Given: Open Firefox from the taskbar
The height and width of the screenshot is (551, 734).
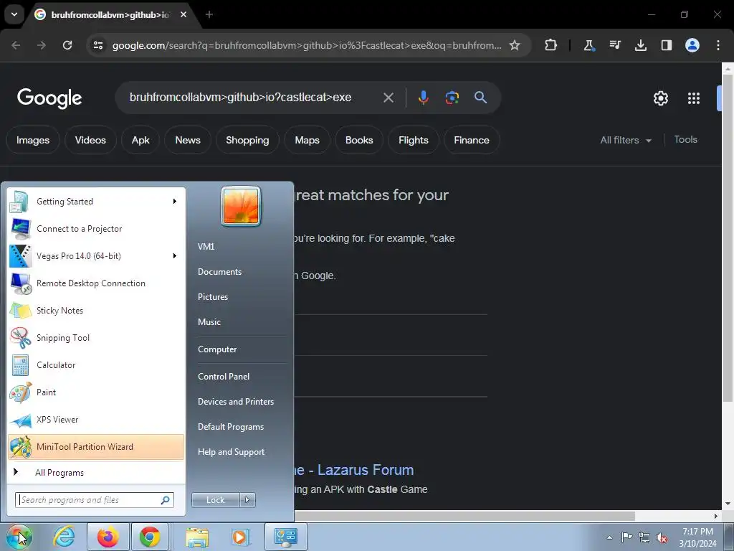Looking at the screenshot, I should [x=108, y=537].
